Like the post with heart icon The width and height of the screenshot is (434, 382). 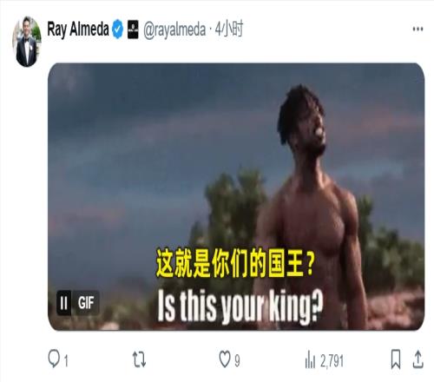[225, 359]
